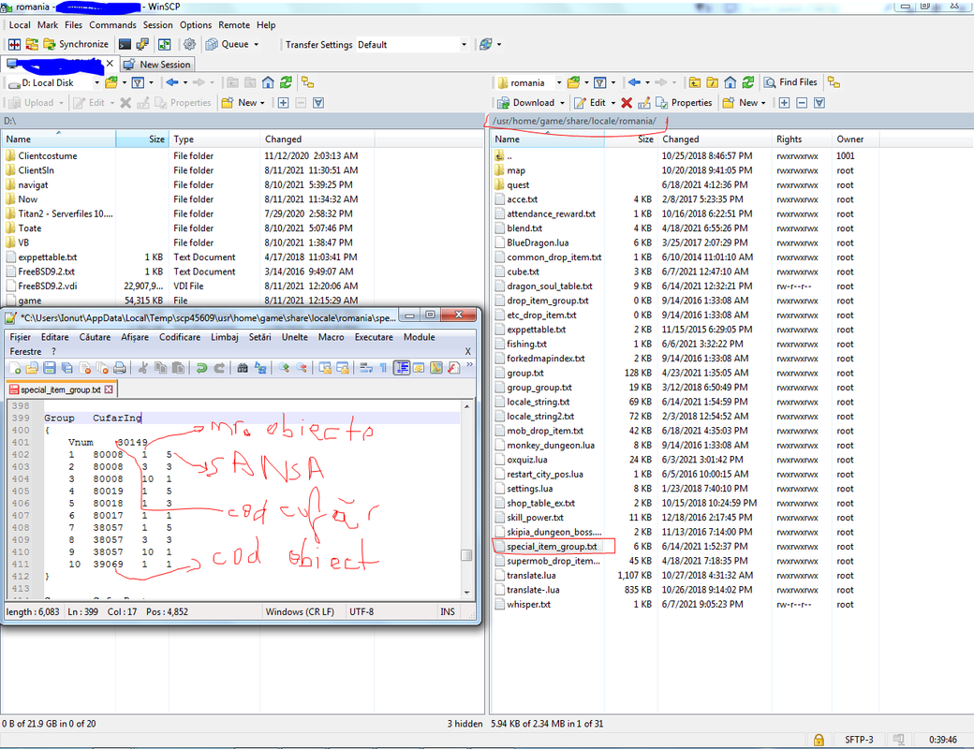Create new file with Notepad++ New icon

click(15, 368)
